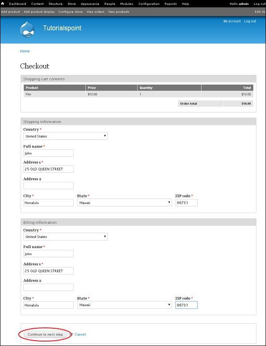Viewport: 266px width, 346px height.
Task: Click Configure store shortcut
Action: (x=70, y=12)
